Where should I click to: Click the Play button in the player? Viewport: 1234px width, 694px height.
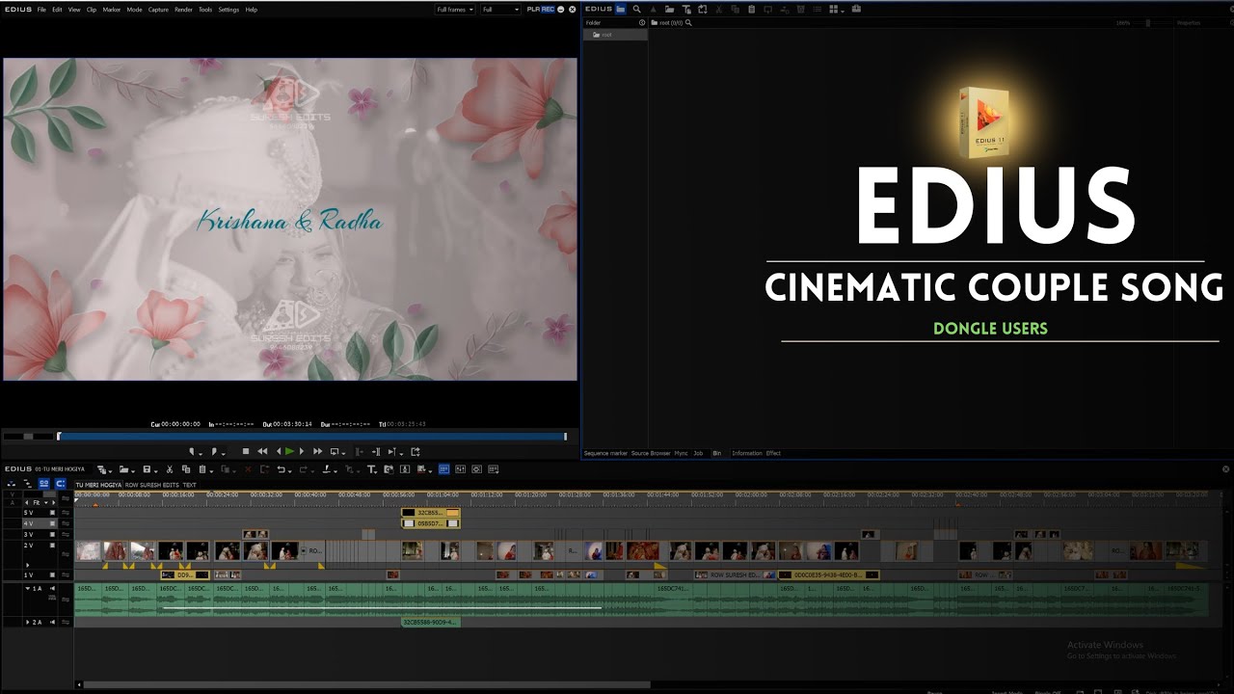tap(289, 451)
